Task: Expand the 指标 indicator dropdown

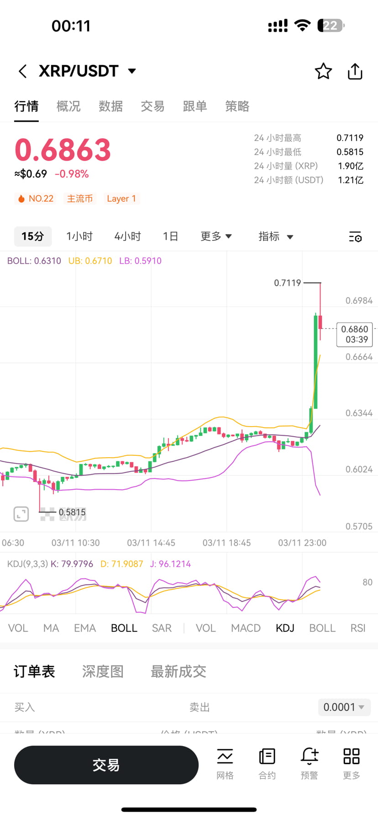Action: (276, 236)
